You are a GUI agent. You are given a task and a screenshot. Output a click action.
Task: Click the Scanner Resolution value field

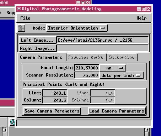(x=87, y=75)
